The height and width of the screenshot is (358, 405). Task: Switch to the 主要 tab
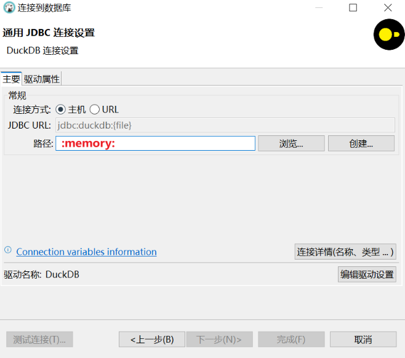pos(11,79)
